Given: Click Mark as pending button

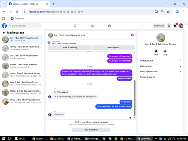Looking at the screenshot, I should point(70,48).
